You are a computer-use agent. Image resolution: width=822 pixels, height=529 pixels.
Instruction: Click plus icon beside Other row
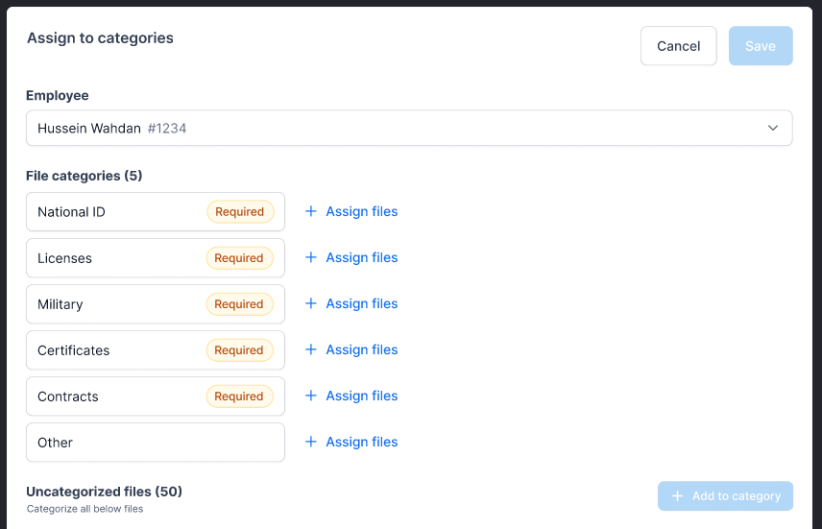(x=310, y=442)
